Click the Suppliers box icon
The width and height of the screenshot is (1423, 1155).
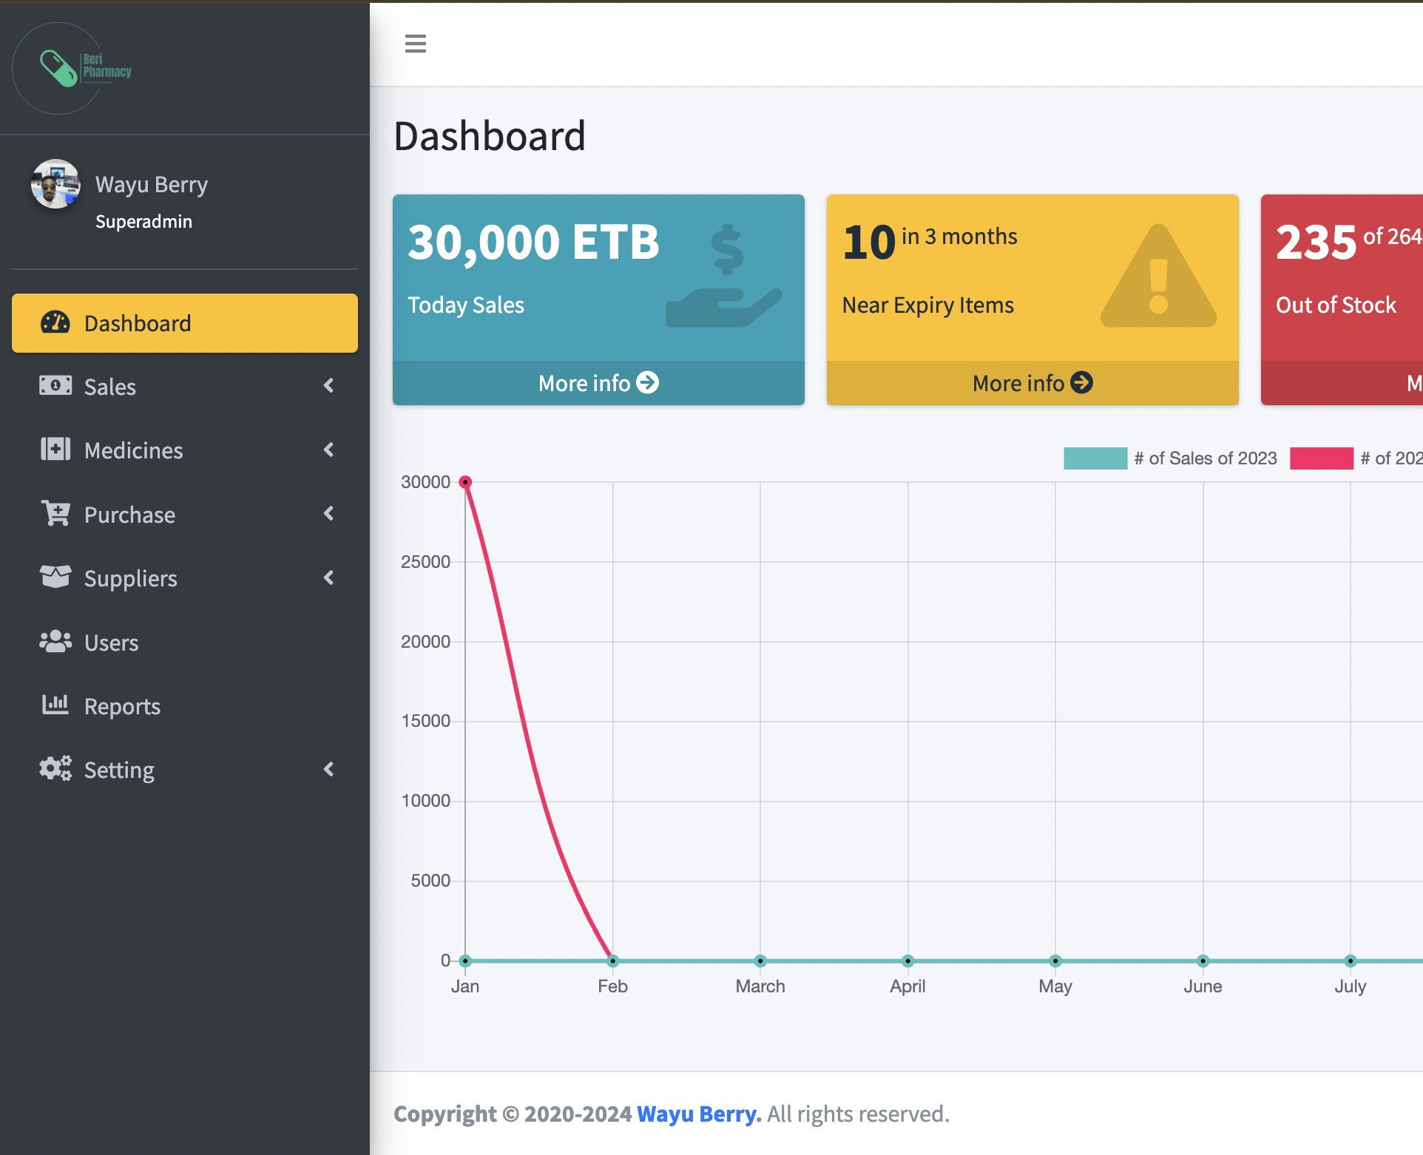coord(55,577)
